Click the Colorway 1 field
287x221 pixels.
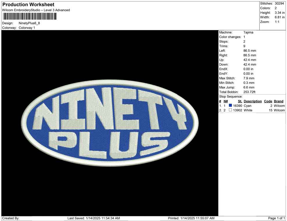pos(27,28)
